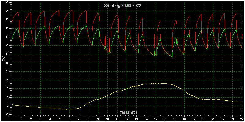Click the yellow curve peak near hour 16
Screen dimensions: 245x122
point(165,83)
